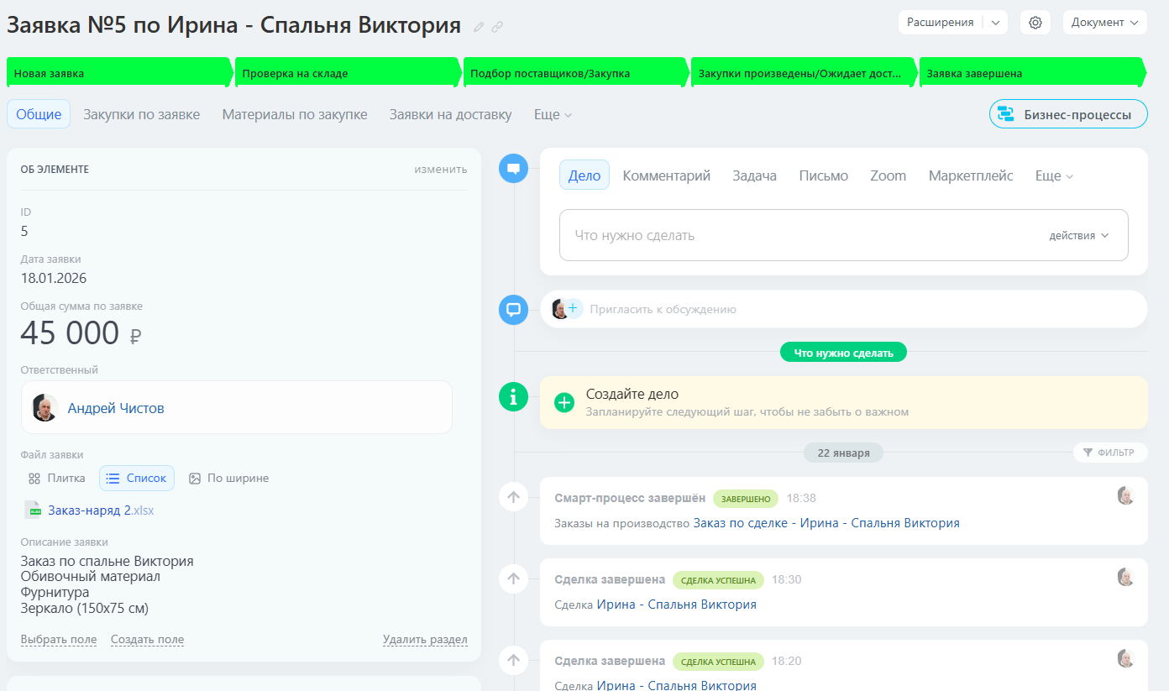Switch to the Комментарий tab

pos(666,175)
